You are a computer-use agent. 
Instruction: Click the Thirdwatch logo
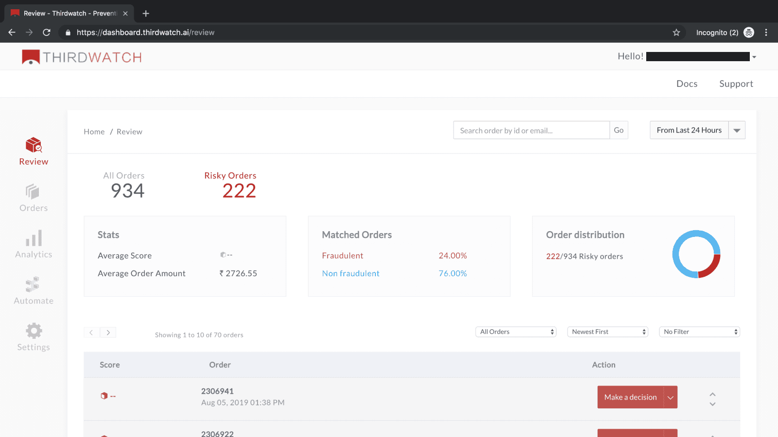tap(82, 57)
